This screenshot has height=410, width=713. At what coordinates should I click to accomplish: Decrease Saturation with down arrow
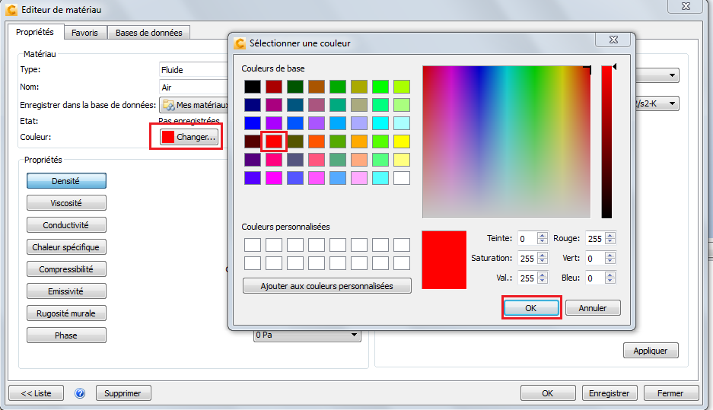pyautogui.click(x=542, y=262)
